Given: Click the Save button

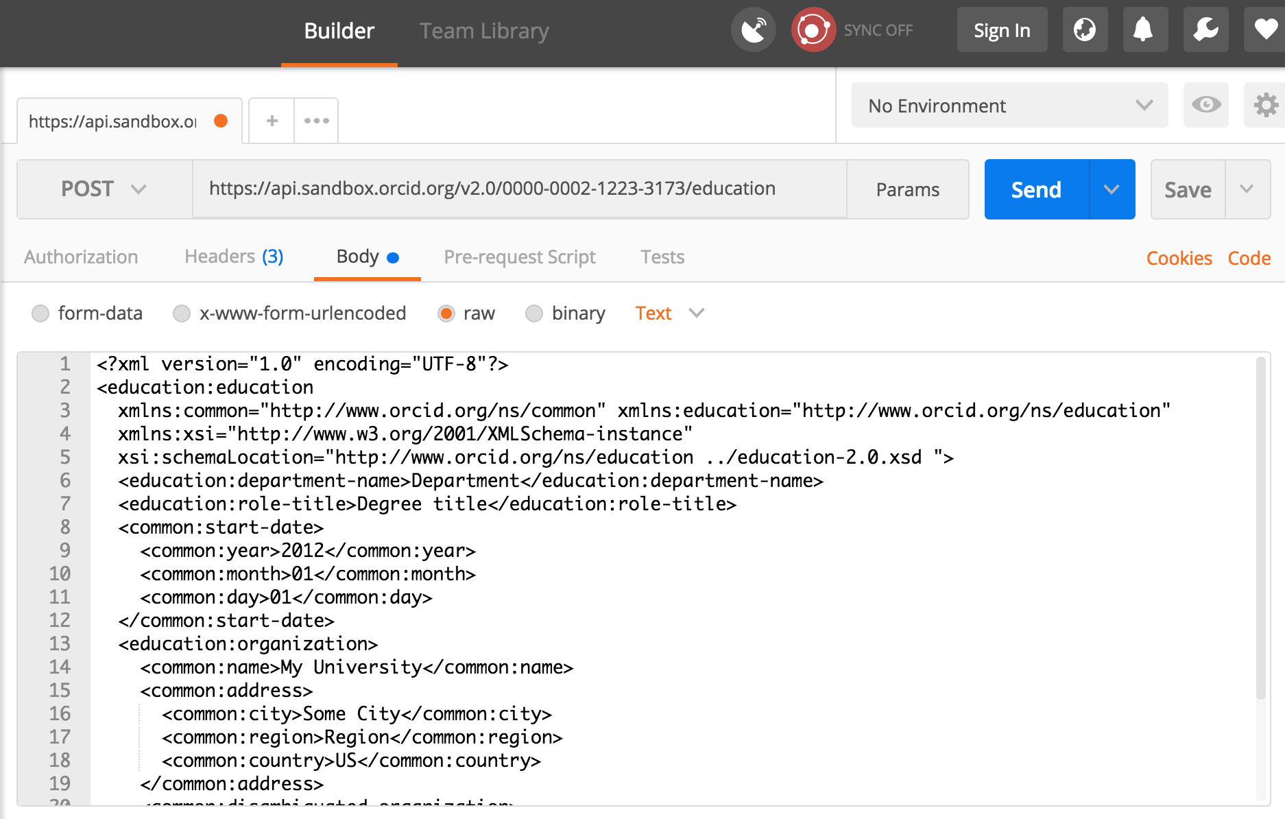Looking at the screenshot, I should click(x=1188, y=189).
